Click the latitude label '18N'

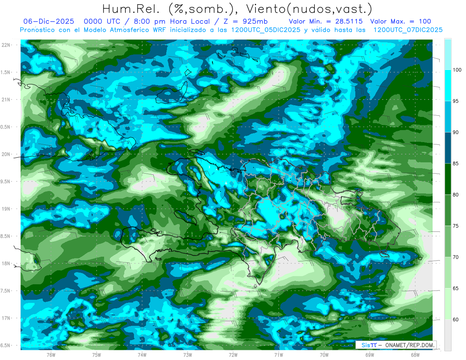tap(6, 263)
